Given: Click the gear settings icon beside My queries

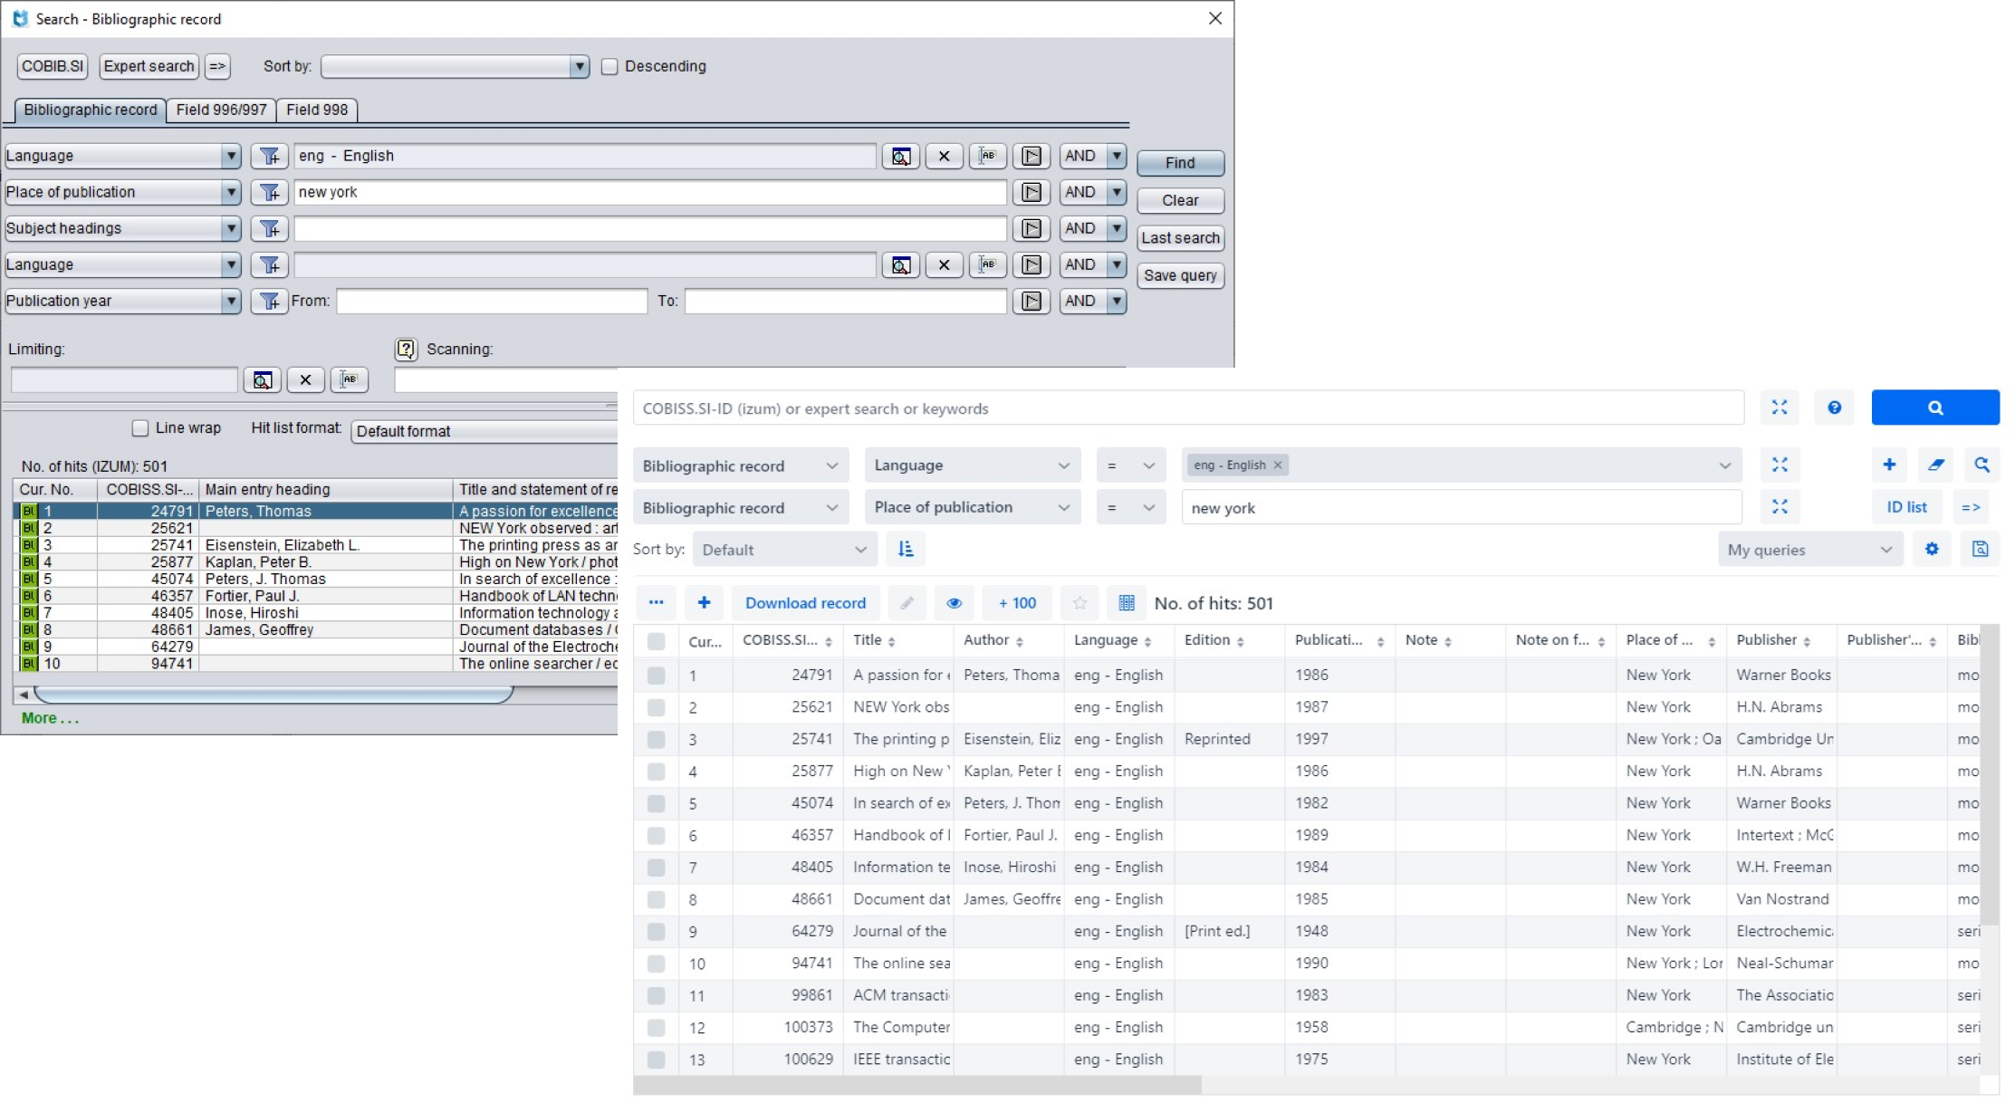Looking at the screenshot, I should coord(1932,549).
